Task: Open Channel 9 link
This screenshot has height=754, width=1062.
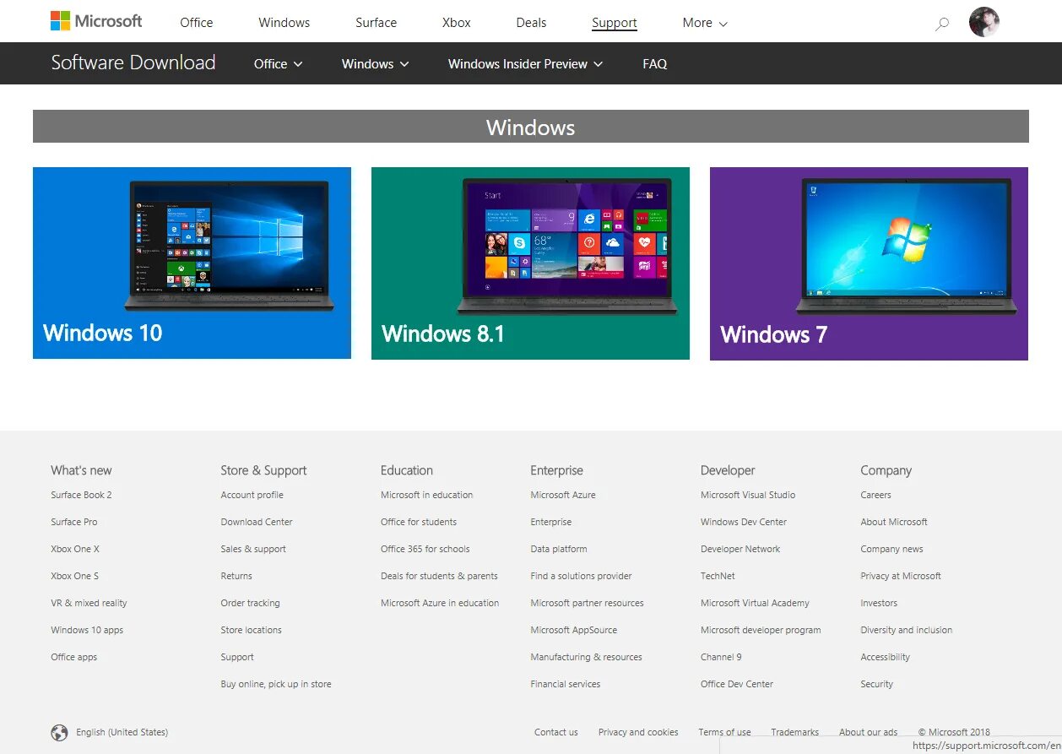Action: pyautogui.click(x=721, y=657)
